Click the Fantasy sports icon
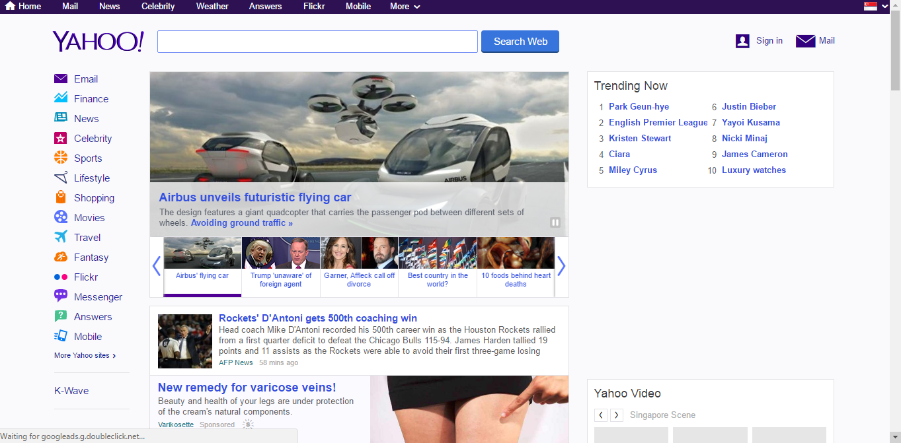The width and height of the screenshot is (901, 443). click(x=61, y=257)
